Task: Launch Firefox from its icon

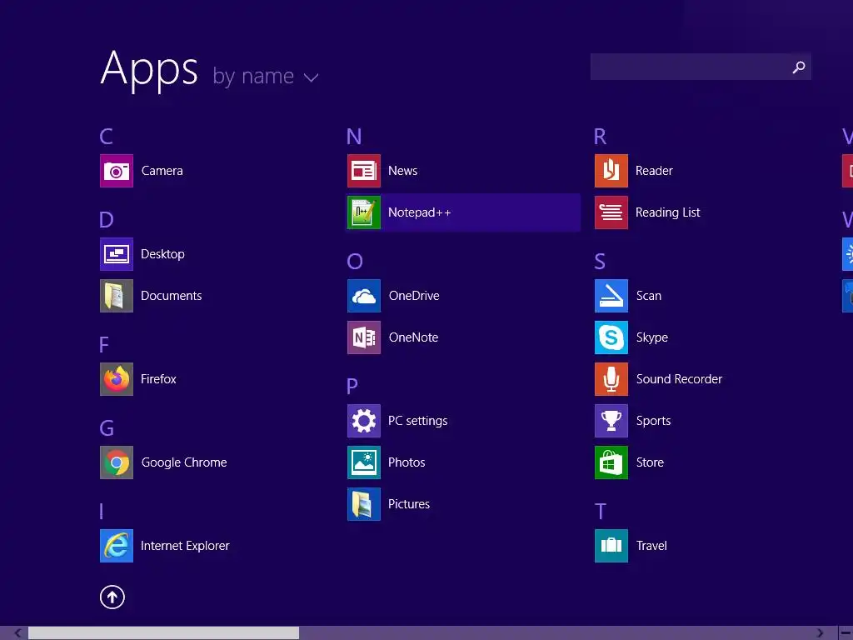Action: click(x=117, y=379)
